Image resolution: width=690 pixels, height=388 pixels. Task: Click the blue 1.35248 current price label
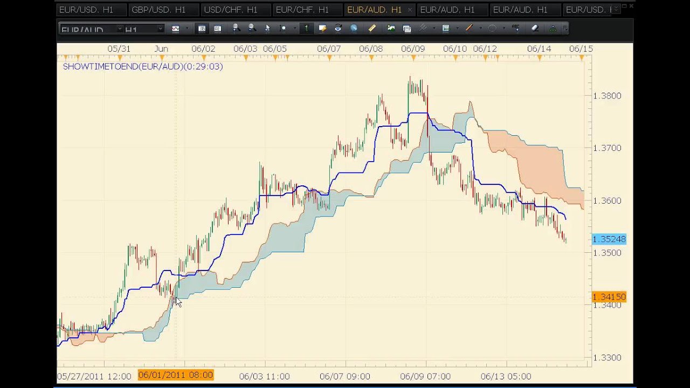[609, 239]
